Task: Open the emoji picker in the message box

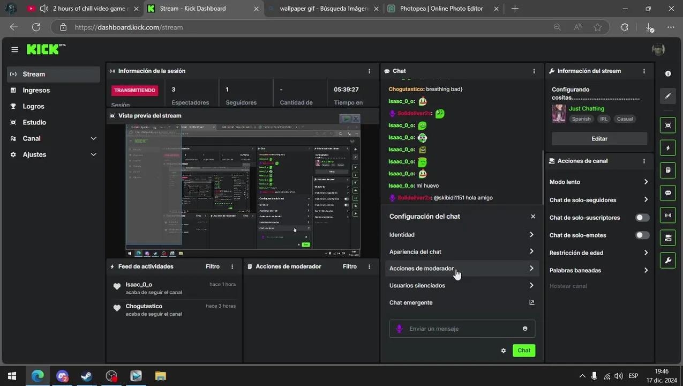Action: 525,329
